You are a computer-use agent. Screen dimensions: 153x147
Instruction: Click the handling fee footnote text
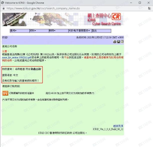pyautogui.click(x=36, y=100)
